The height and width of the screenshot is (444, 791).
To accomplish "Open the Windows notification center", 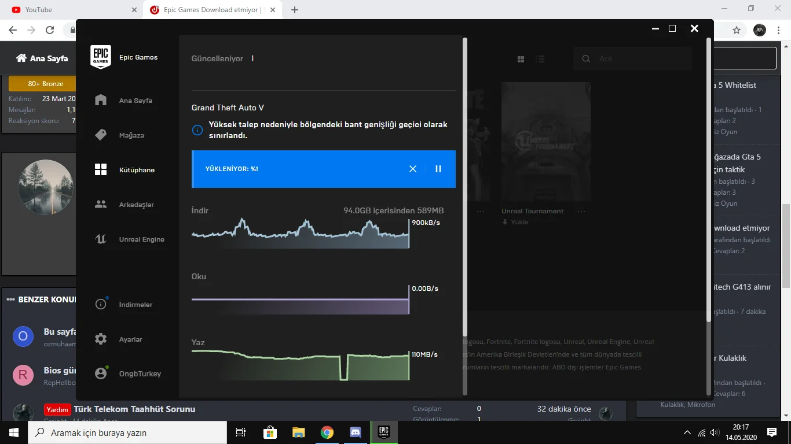I will tap(772, 432).
